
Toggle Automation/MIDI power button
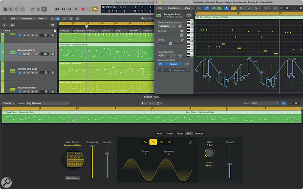click(160, 64)
